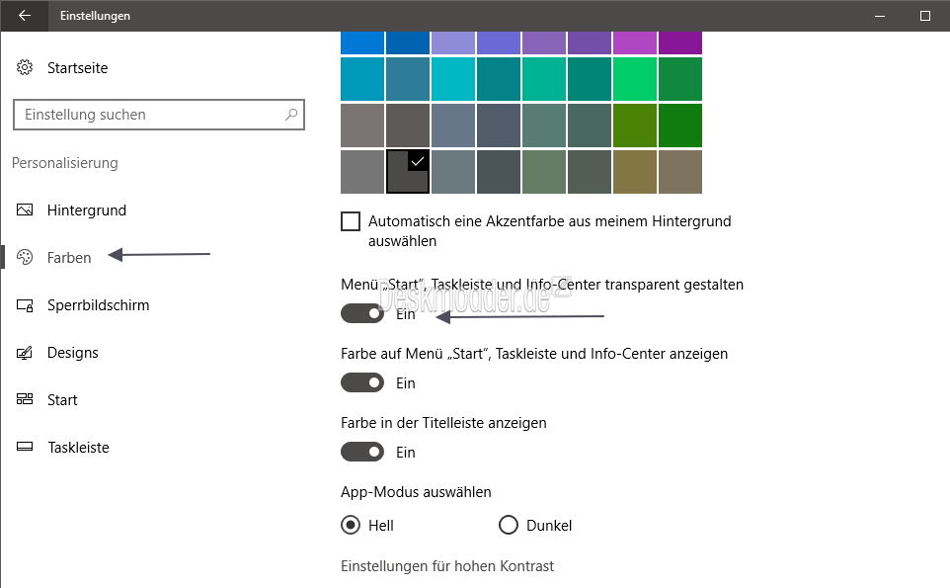Click the Taskleiste bar icon

pos(25,447)
